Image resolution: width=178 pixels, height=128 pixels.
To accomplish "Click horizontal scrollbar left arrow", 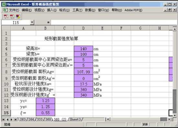I will point(108,119).
